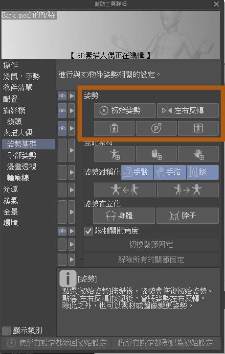Expand arrow next to 限制關節角度 row
This screenshot has width=225, height=354.
tap(71, 231)
